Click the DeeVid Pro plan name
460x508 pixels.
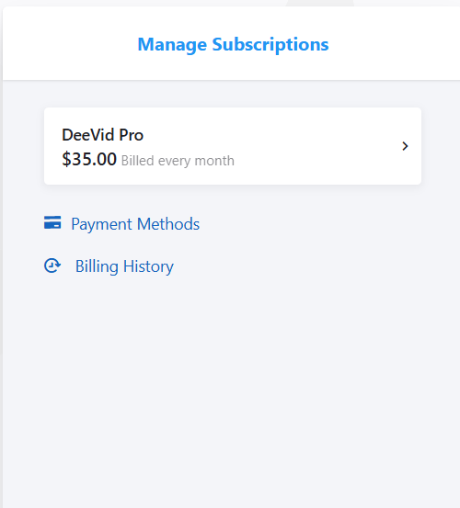(x=102, y=135)
